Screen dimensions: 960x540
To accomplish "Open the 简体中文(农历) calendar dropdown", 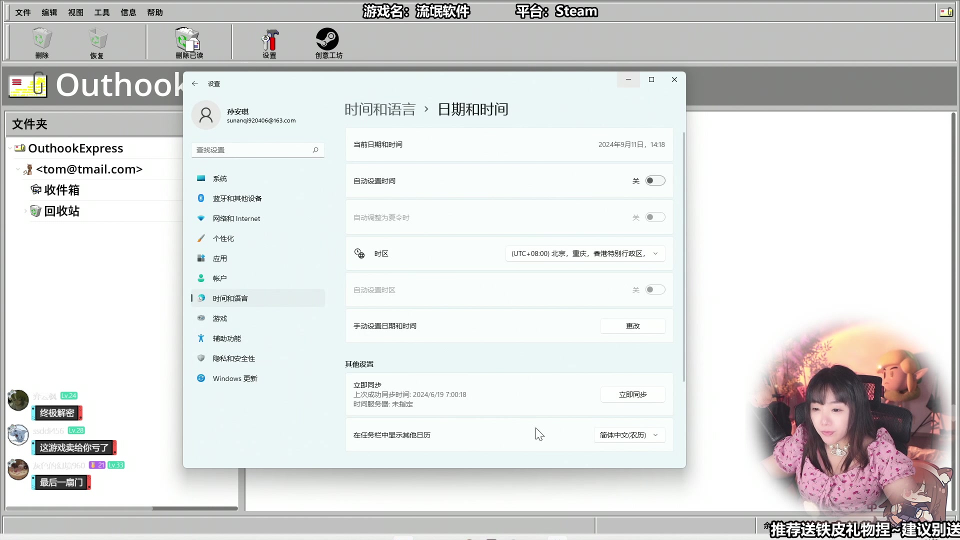I will pyautogui.click(x=629, y=435).
